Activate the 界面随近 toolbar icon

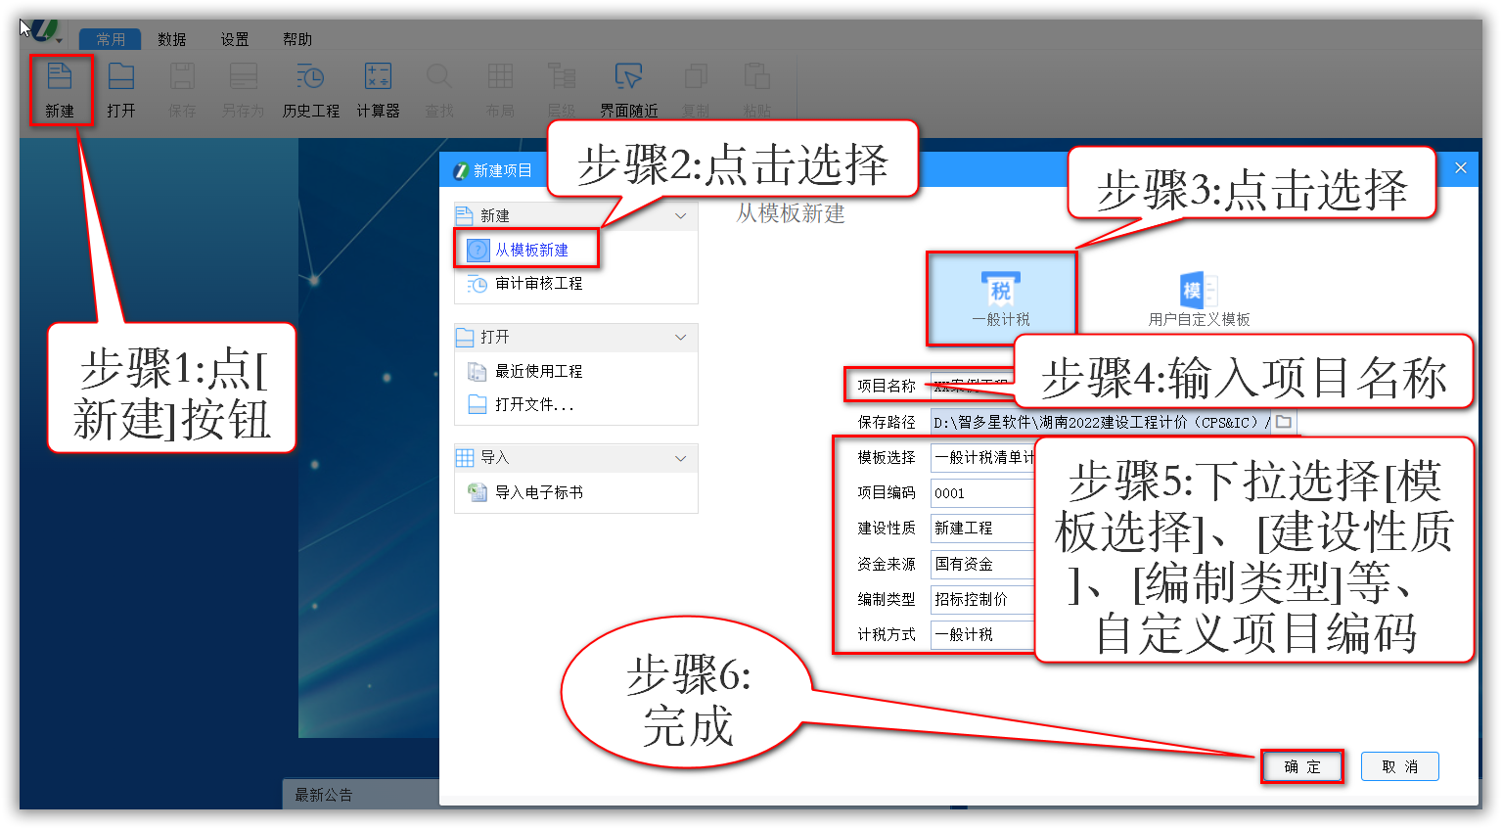pos(628,88)
